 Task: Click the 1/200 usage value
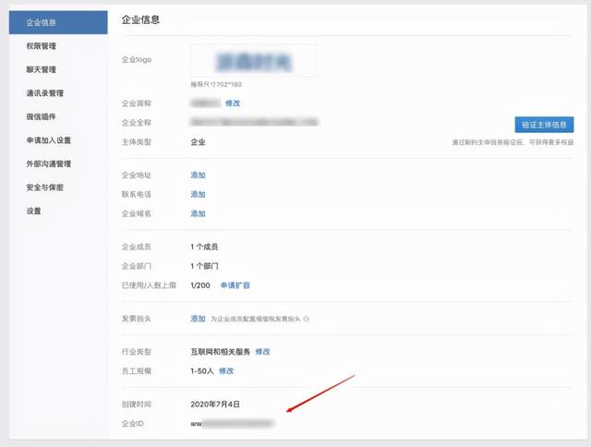200,285
